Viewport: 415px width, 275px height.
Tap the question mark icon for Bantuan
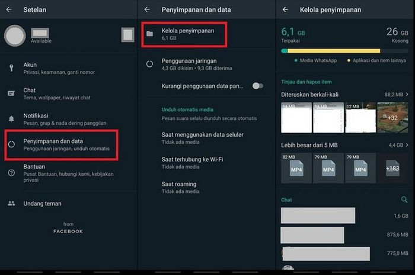[11, 173]
